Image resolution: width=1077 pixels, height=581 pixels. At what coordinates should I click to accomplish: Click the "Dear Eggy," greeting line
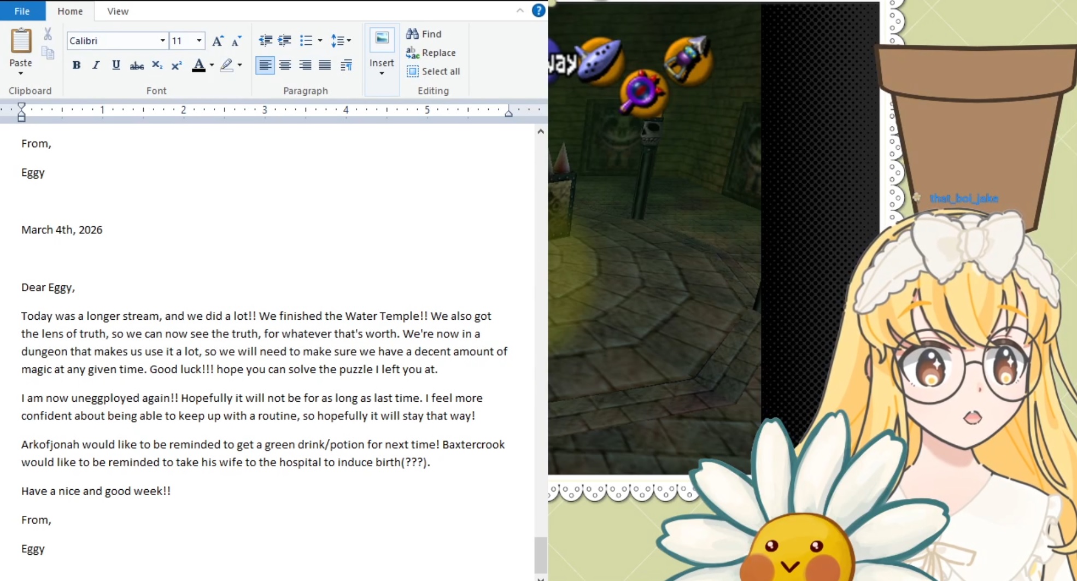click(x=48, y=287)
